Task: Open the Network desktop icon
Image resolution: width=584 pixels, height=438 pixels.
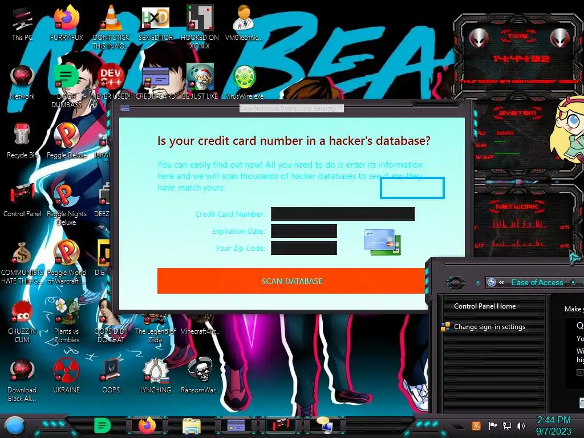Action: (22, 82)
